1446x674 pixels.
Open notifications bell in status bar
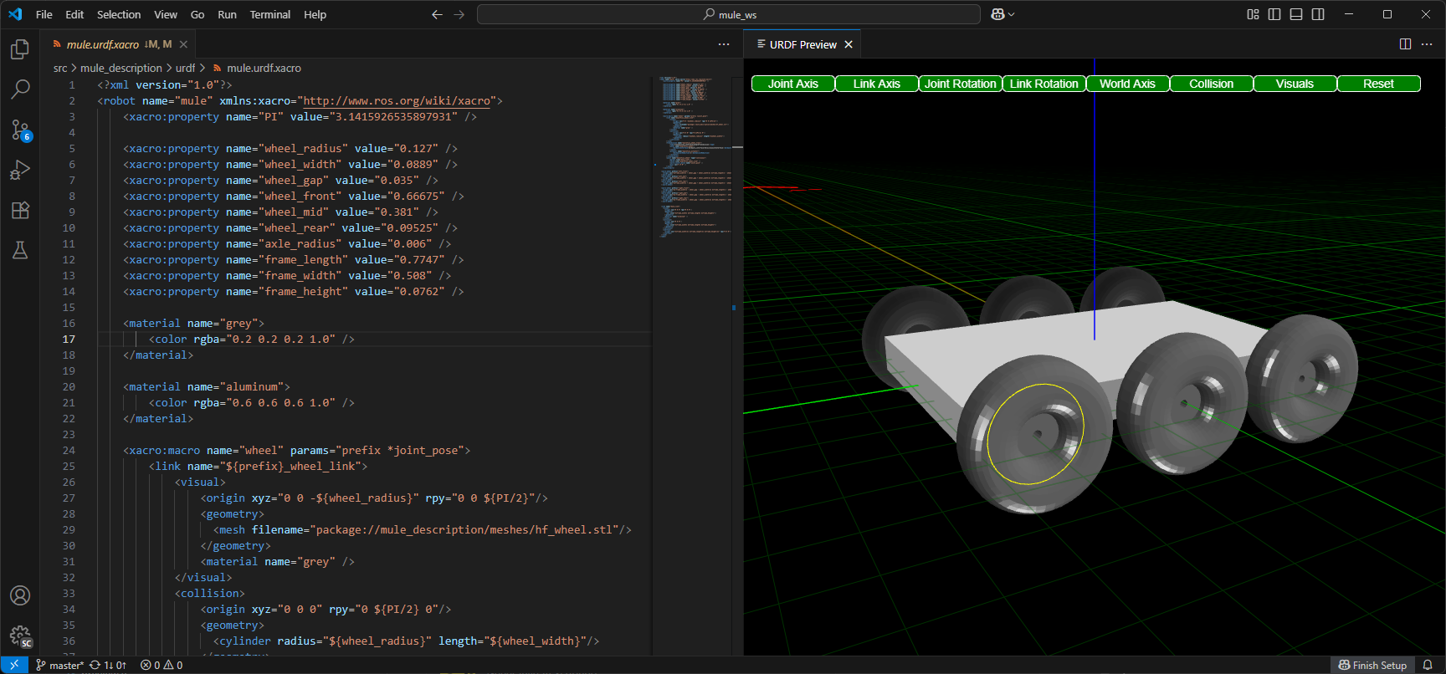point(1428,665)
